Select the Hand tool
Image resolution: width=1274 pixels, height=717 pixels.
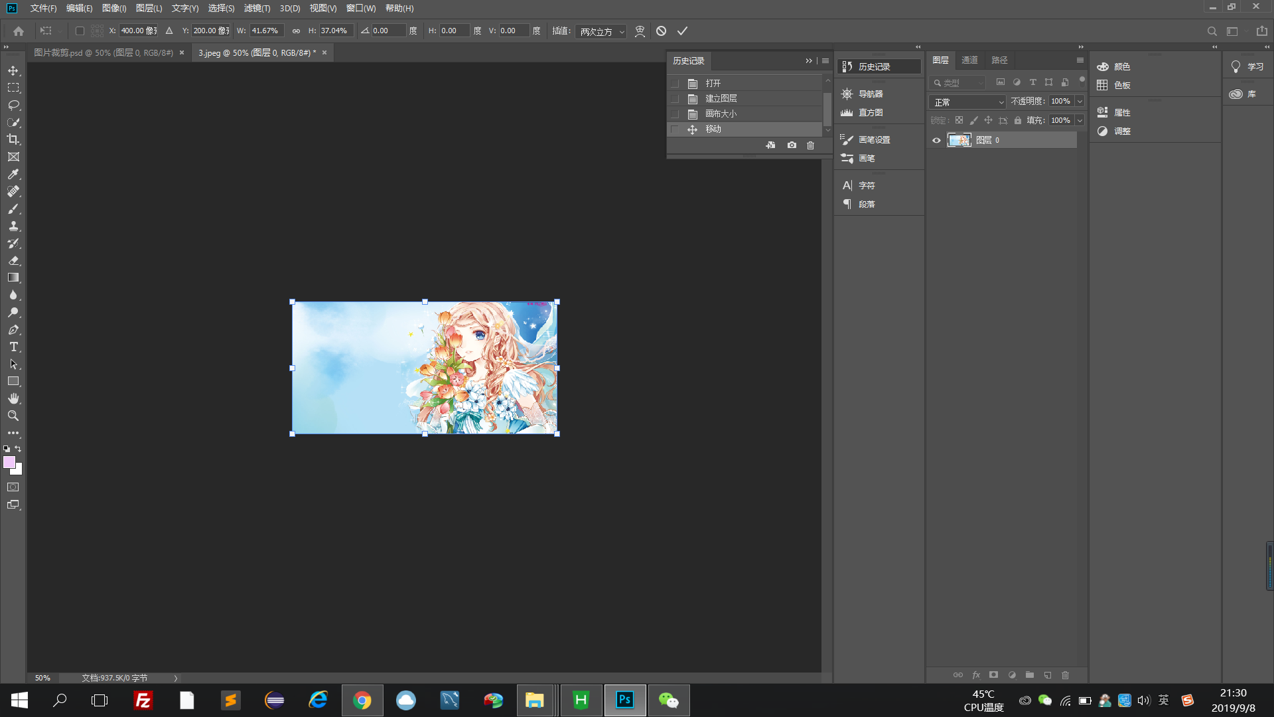pyautogui.click(x=13, y=398)
